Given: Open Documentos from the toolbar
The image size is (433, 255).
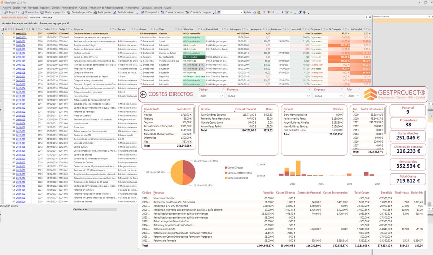Looking at the screenshot, I should tap(29, 12).
